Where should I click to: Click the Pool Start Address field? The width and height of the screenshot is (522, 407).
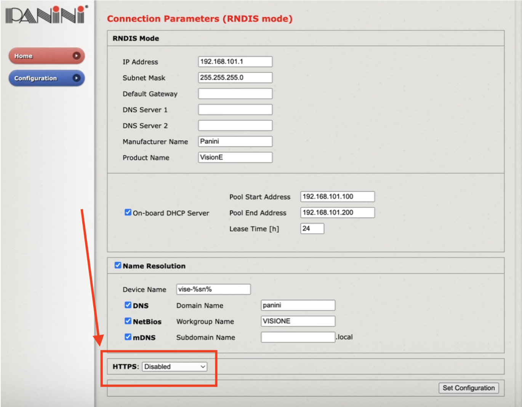pyautogui.click(x=337, y=197)
